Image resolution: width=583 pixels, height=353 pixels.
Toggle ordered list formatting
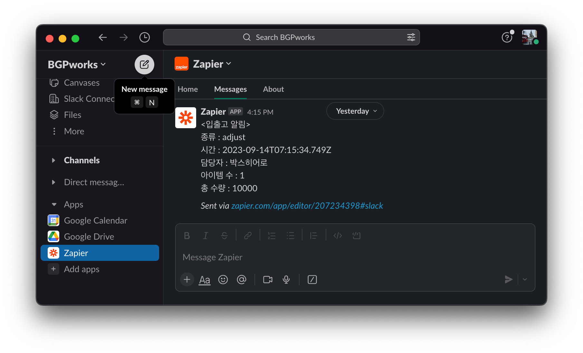[x=272, y=236]
